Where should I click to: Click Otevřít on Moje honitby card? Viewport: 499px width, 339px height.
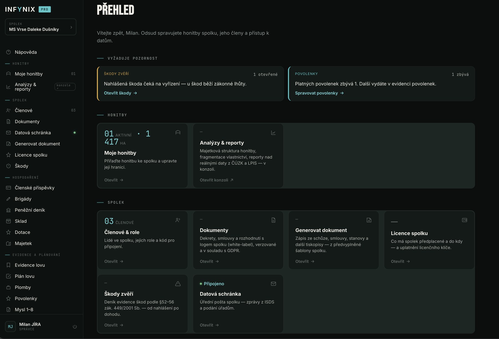click(114, 180)
